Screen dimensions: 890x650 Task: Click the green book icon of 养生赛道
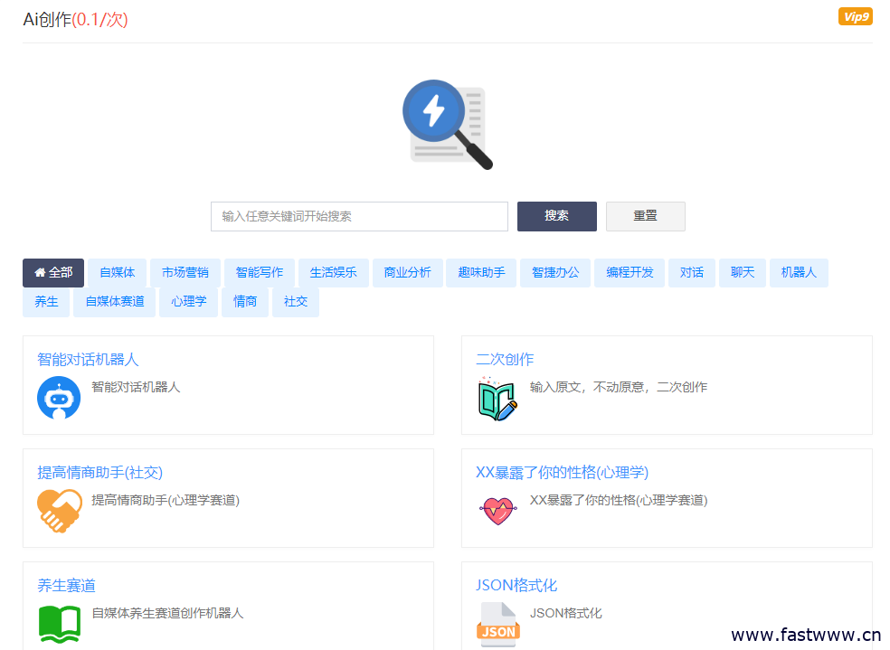click(x=58, y=622)
